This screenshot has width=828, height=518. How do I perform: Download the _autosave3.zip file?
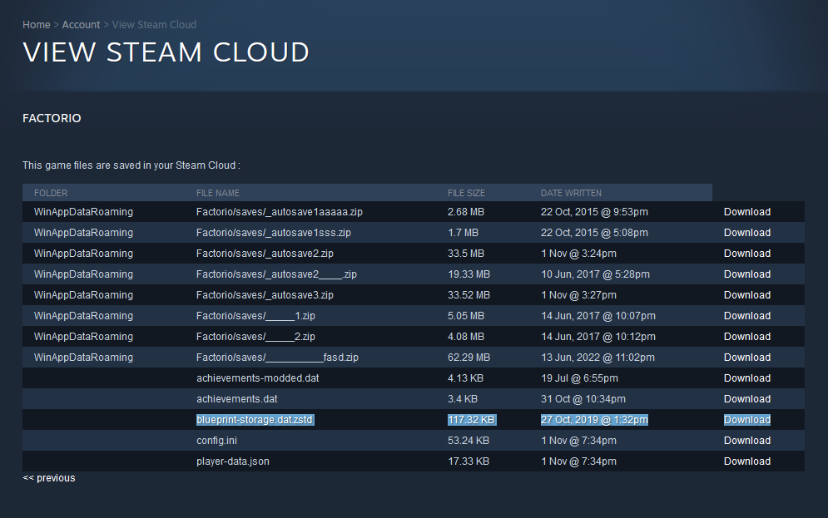[x=746, y=295]
